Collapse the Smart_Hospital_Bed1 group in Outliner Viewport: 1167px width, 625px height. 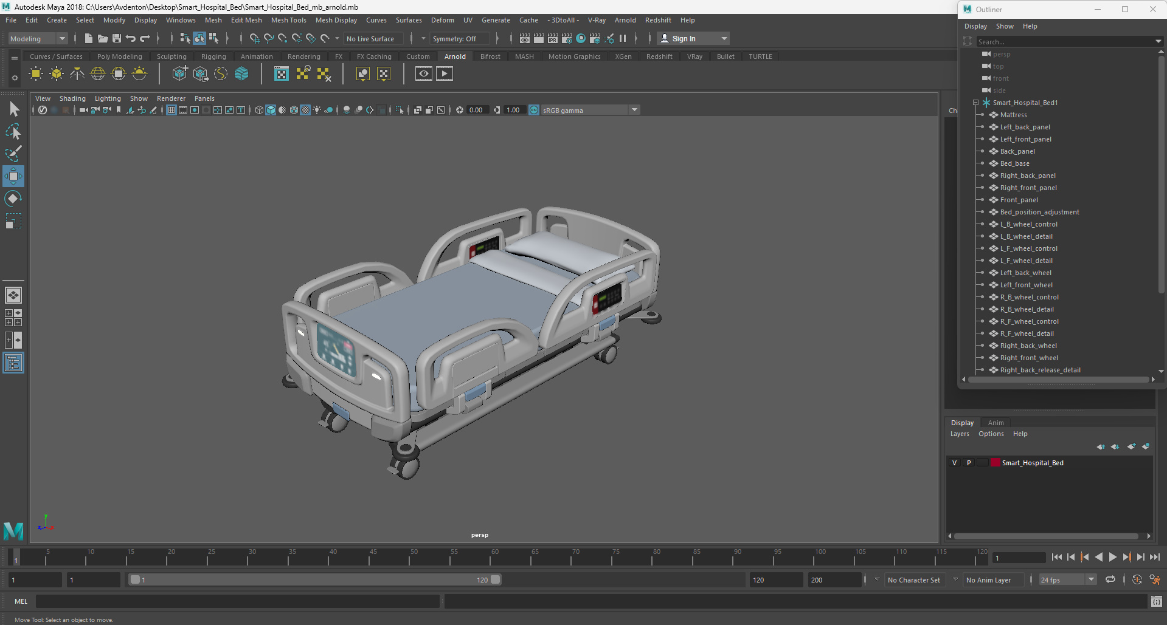pos(975,103)
